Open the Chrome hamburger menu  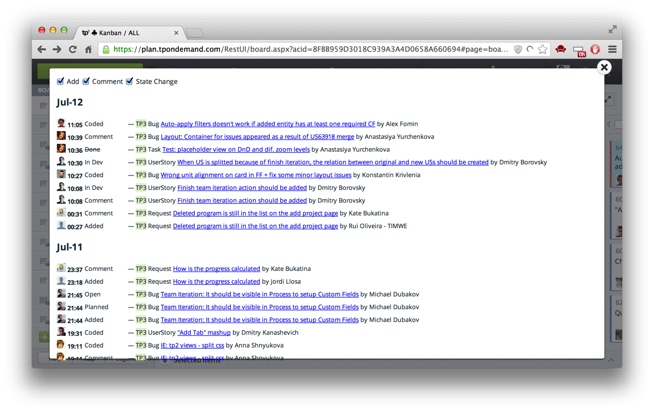pos(612,49)
